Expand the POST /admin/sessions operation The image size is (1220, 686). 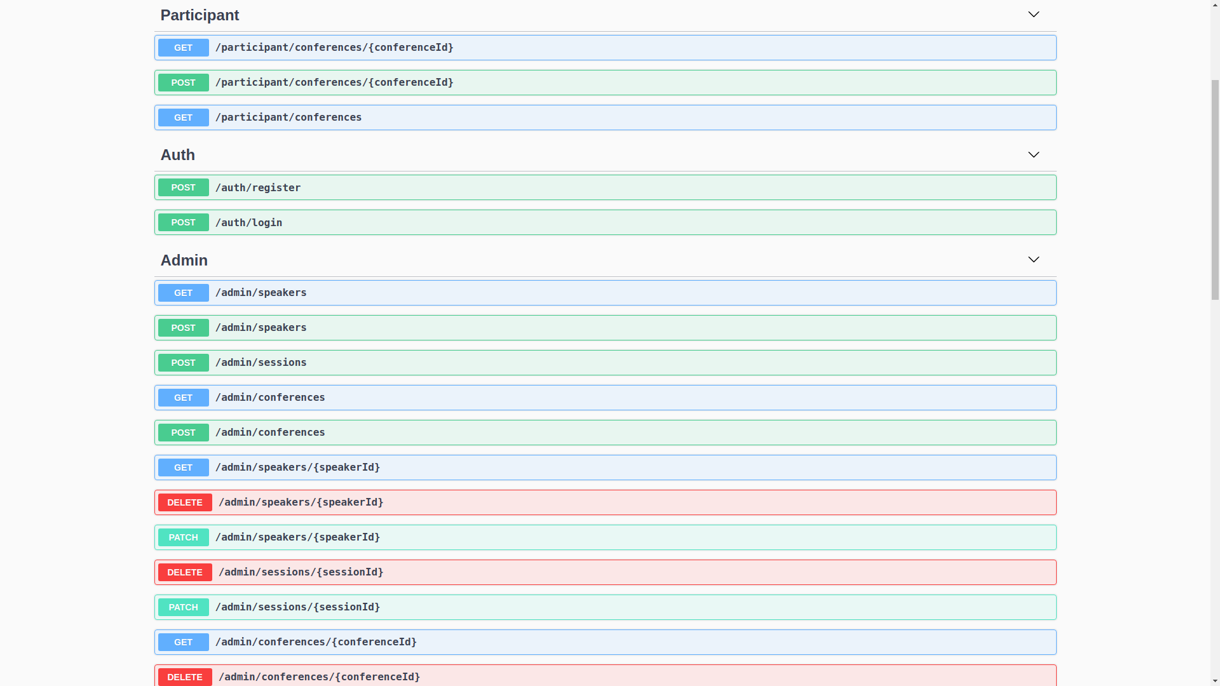[261, 363]
